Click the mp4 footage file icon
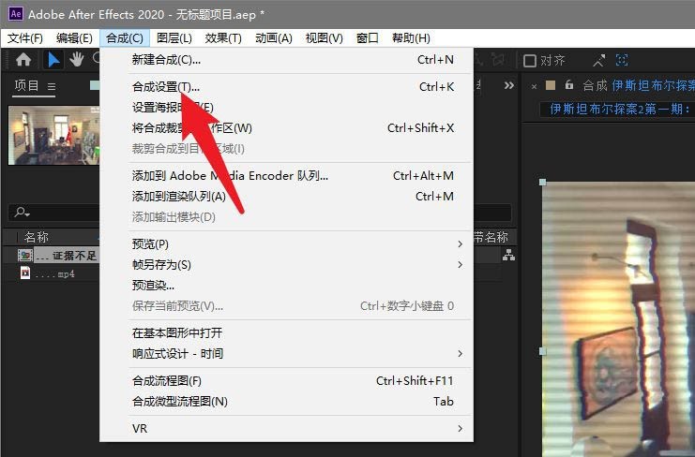Screen dimensions: 695x457 point(25,273)
